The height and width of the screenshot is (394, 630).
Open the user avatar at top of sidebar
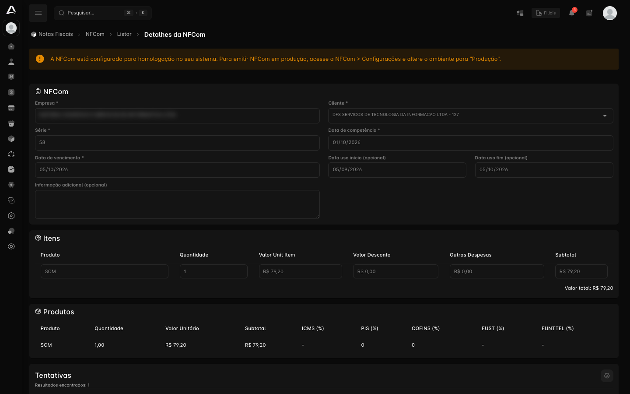[x=11, y=28]
